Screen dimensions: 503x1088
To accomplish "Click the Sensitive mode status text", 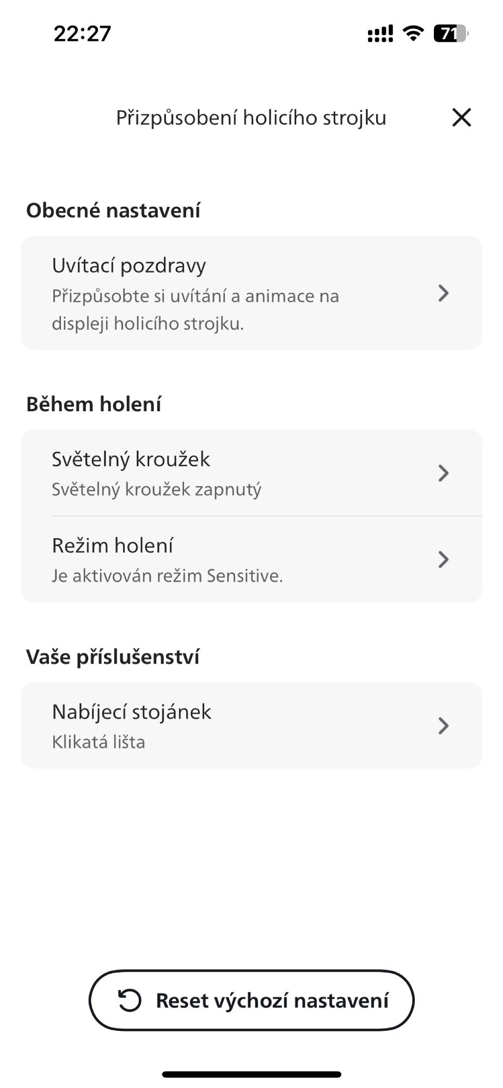I will coord(167,576).
